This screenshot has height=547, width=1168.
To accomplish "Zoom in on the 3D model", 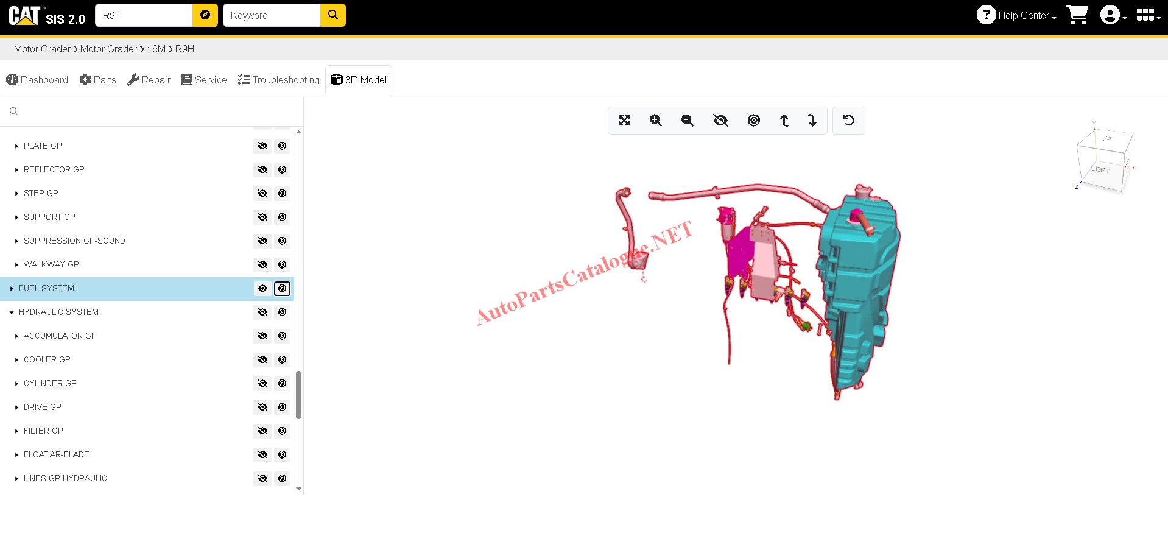I will (656, 121).
